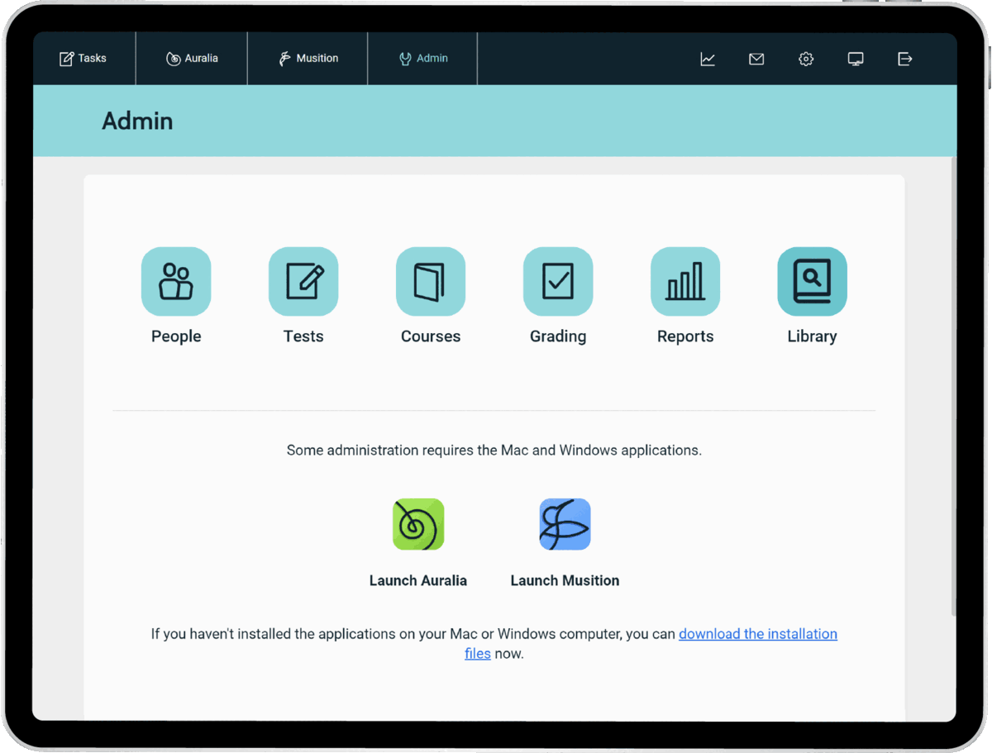Open the Grading checkmark icon
Viewport: 992px width, 753px height.
(x=558, y=282)
